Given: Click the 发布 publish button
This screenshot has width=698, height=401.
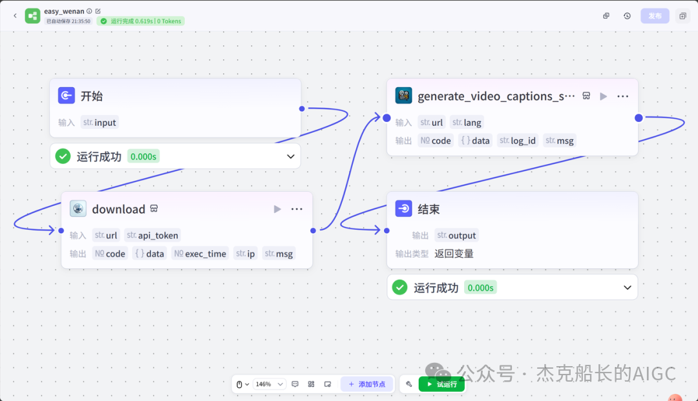Looking at the screenshot, I should pyautogui.click(x=655, y=15).
